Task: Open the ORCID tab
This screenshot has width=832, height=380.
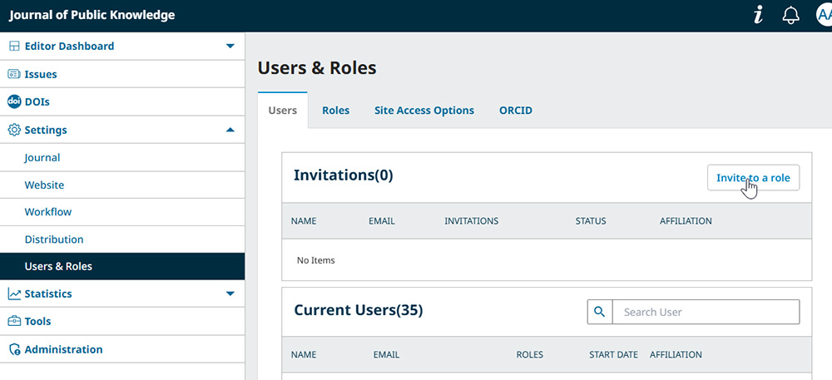Action: 516,111
